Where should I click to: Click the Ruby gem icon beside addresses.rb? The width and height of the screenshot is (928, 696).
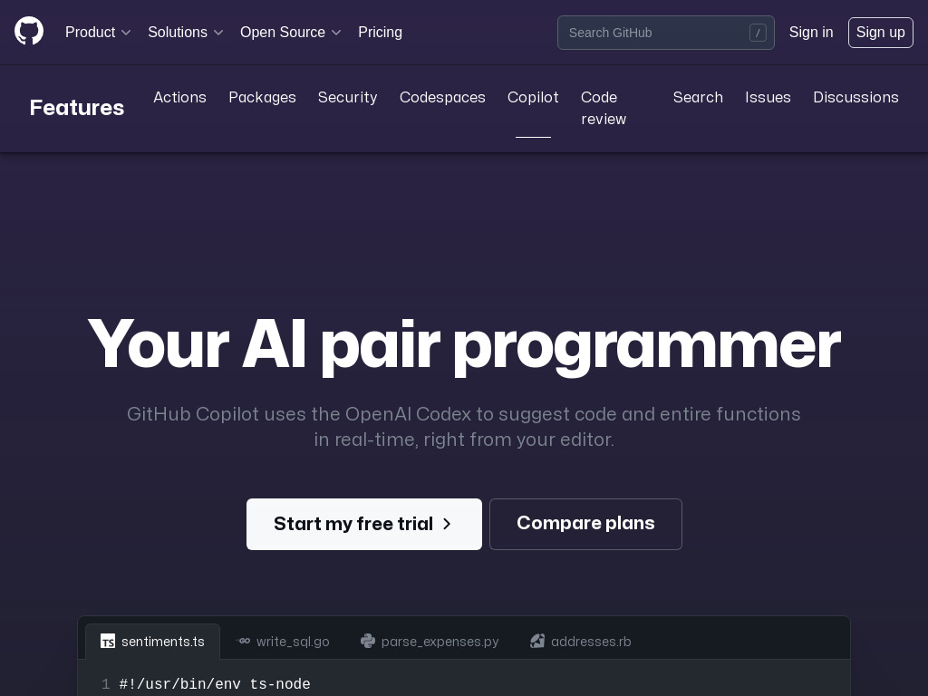[537, 641]
